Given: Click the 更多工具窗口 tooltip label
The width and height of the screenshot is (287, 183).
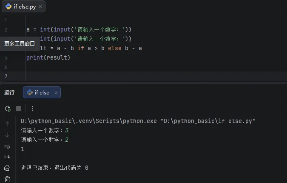Looking at the screenshot, I should [19, 43].
